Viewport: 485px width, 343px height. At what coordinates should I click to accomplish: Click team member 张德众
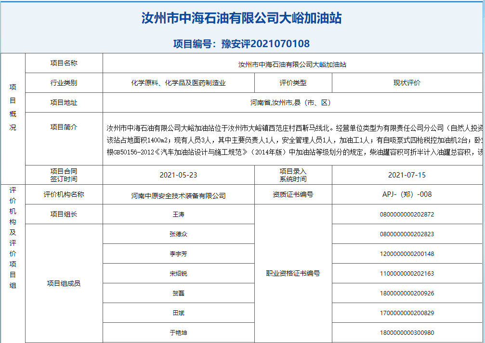178,234
